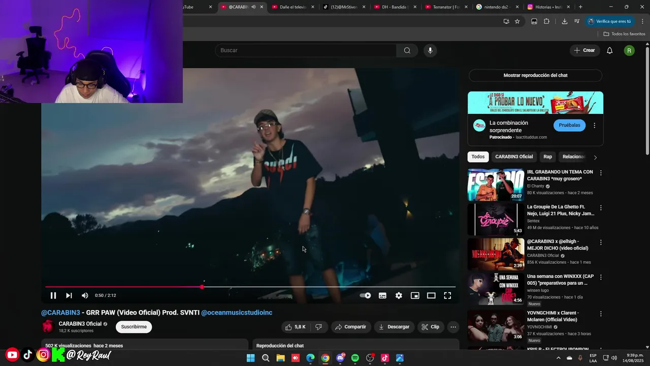This screenshot has width=650, height=366.
Task: Switch to the nintendo ds2 Google tab
Action: (x=497, y=7)
